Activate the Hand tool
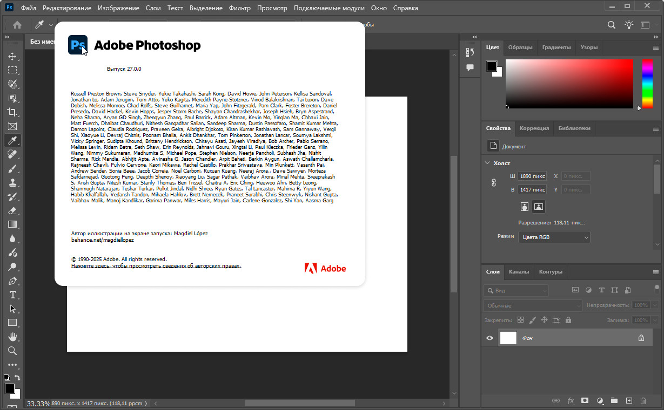 click(12, 337)
